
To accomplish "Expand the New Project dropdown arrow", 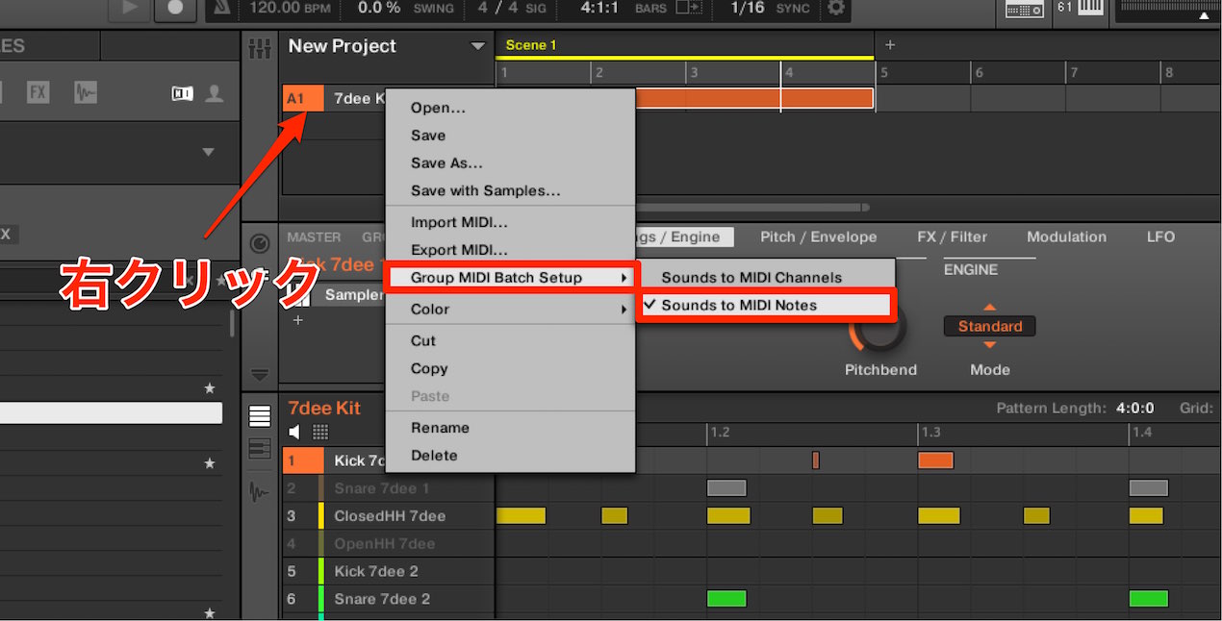I will [x=477, y=47].
